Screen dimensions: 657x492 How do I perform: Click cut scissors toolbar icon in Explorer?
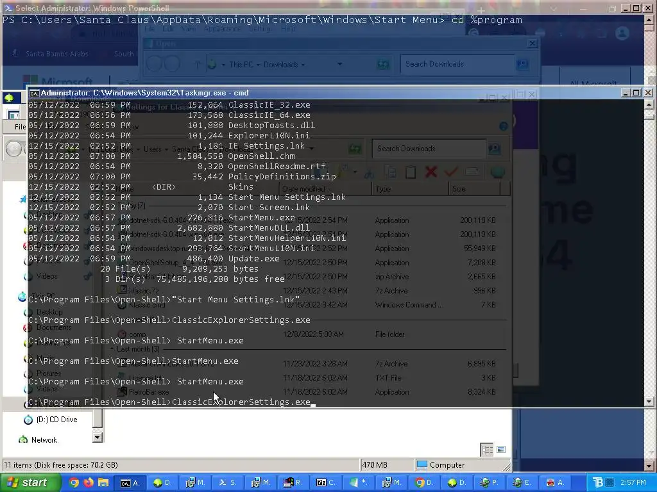370,172
